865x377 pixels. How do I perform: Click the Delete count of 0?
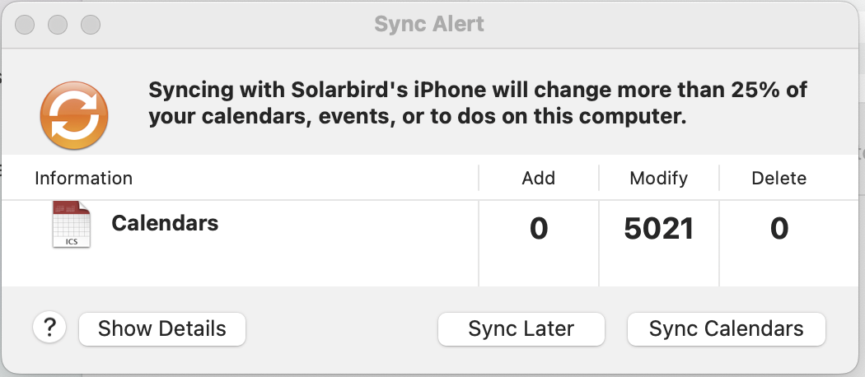point(779,229)
